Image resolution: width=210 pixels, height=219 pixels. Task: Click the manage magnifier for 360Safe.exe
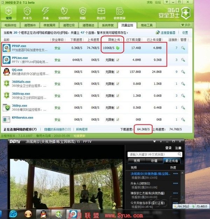click(x=183, y=84)
